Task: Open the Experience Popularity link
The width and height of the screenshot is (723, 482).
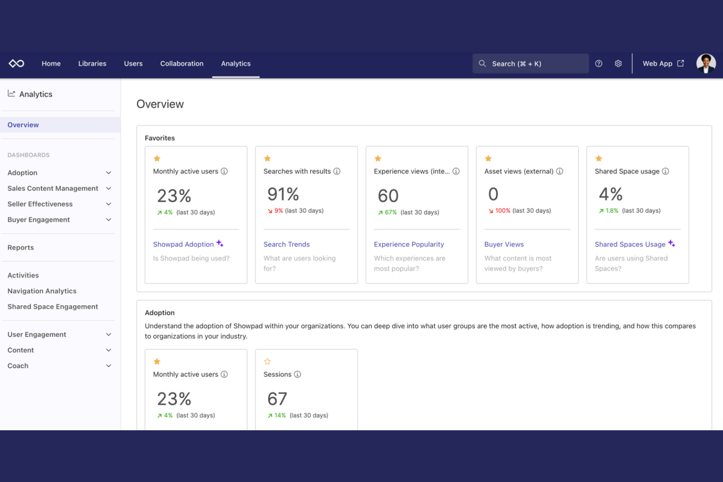Action: [x=409, y=244]
